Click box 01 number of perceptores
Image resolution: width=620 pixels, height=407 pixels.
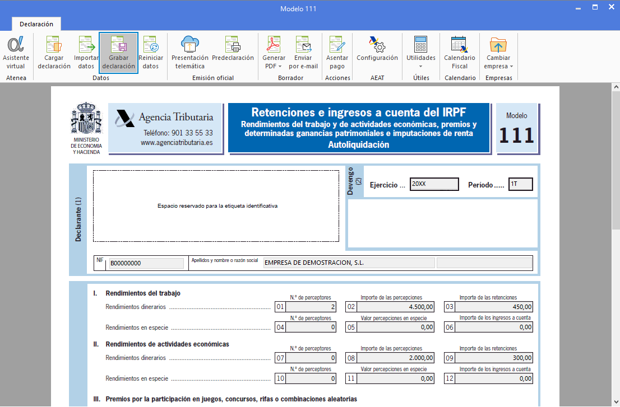coord(311,307)
